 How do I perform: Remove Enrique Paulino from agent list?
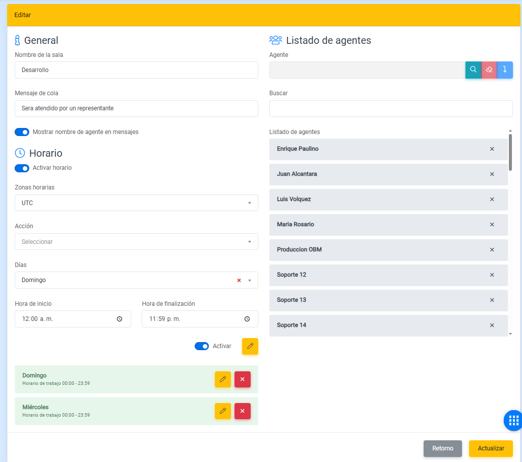tap(492, 149)
